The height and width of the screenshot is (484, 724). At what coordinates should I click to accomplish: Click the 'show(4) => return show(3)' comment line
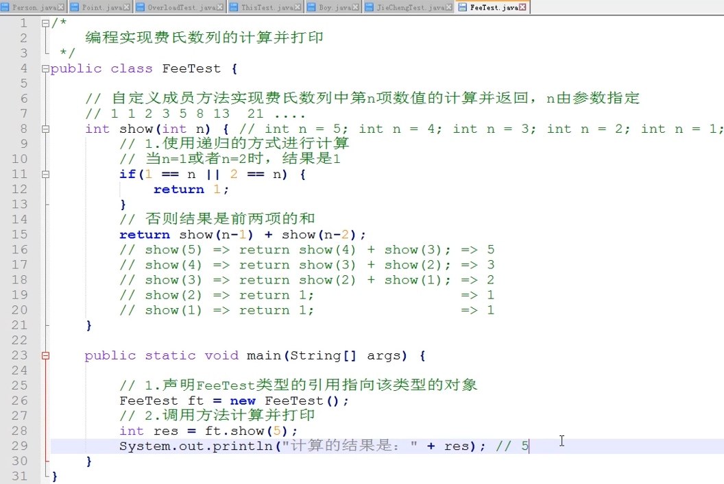click(306, 265)
